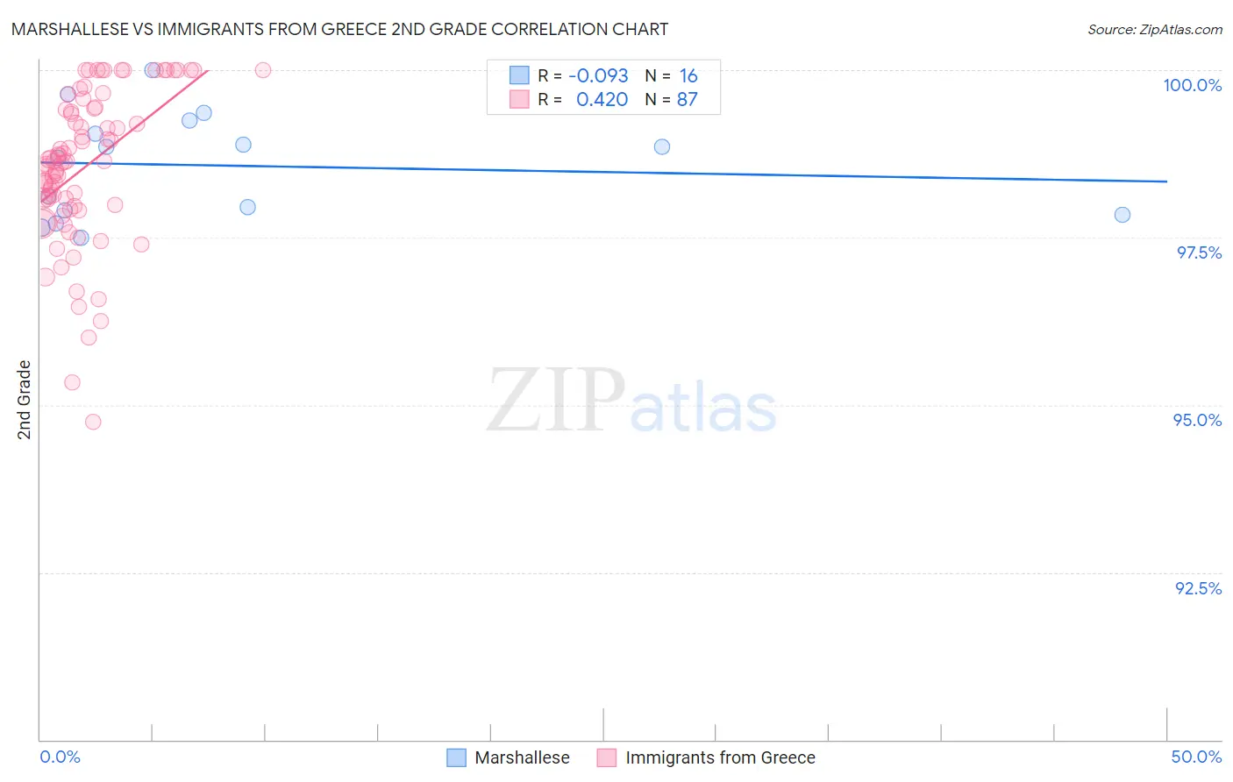1233x782 pixels.
Task: Click the ZIPatlas watermark in chart center
Action: [x=632, y=401]
